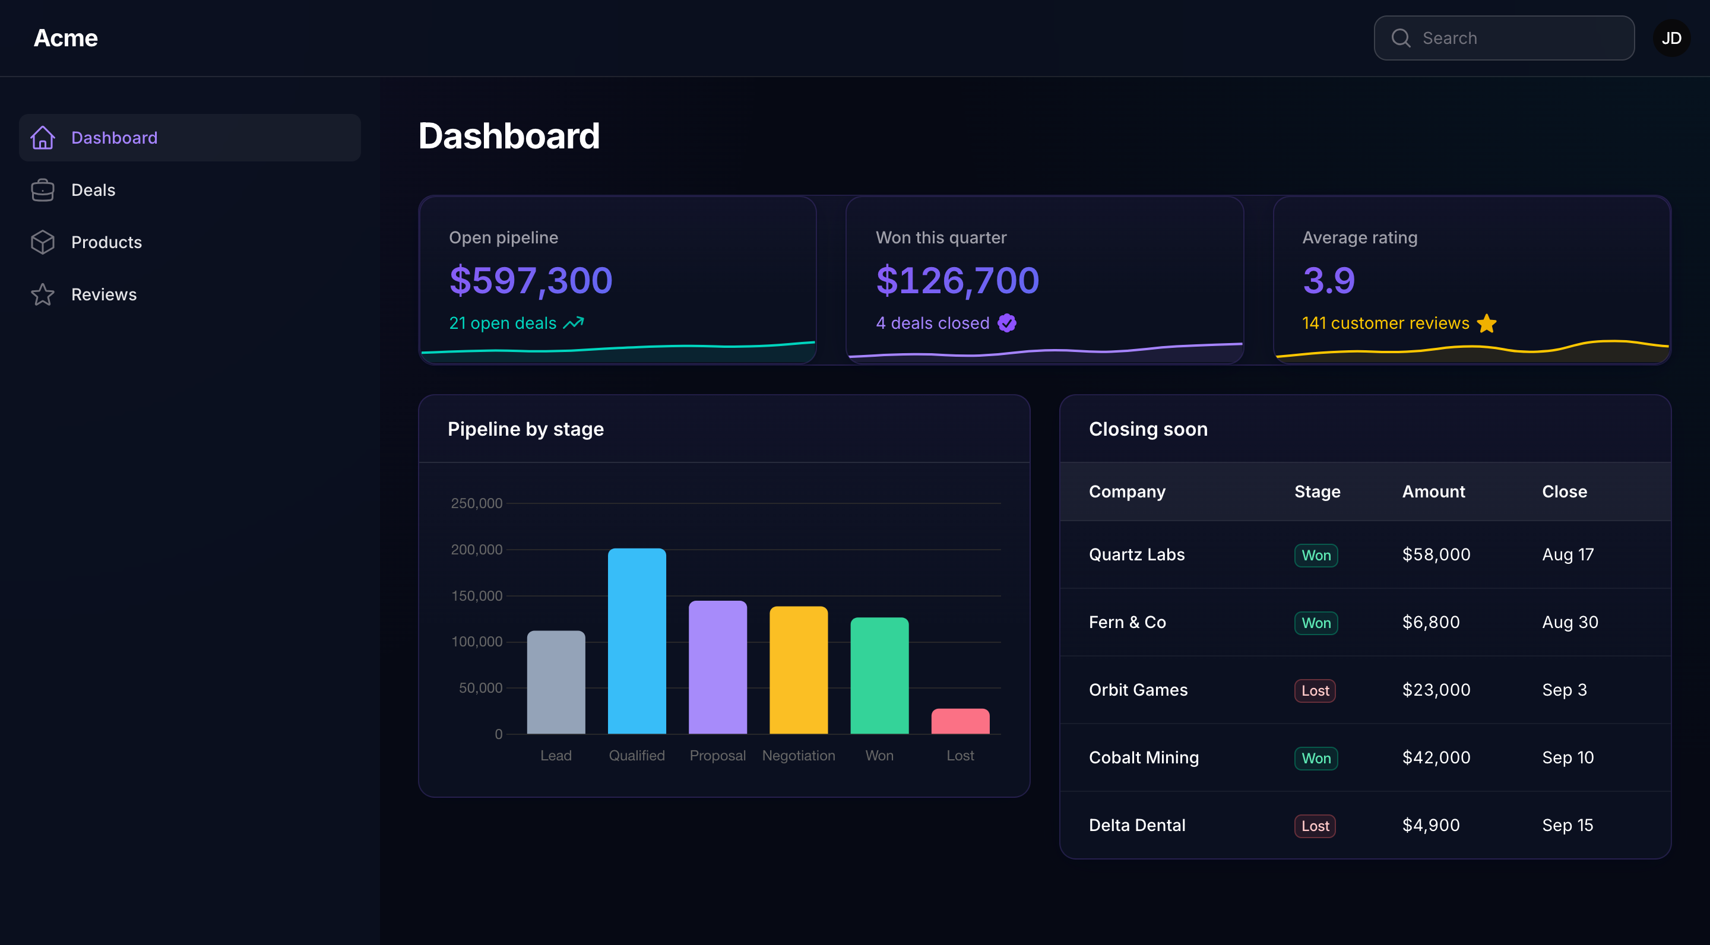This screenshot has width=1710, height=945.
Task: Click the Aug 30 close date
Action: [1570, 623]
